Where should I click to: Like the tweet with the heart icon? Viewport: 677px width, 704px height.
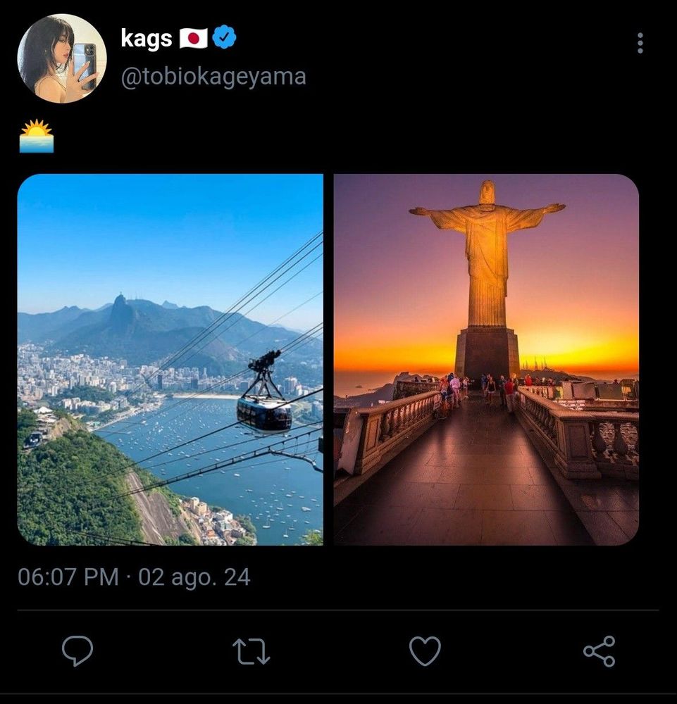click(426, 650)
